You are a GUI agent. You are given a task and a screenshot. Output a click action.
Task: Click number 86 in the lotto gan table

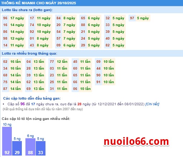pyautogui.click(x=5, y=32)
